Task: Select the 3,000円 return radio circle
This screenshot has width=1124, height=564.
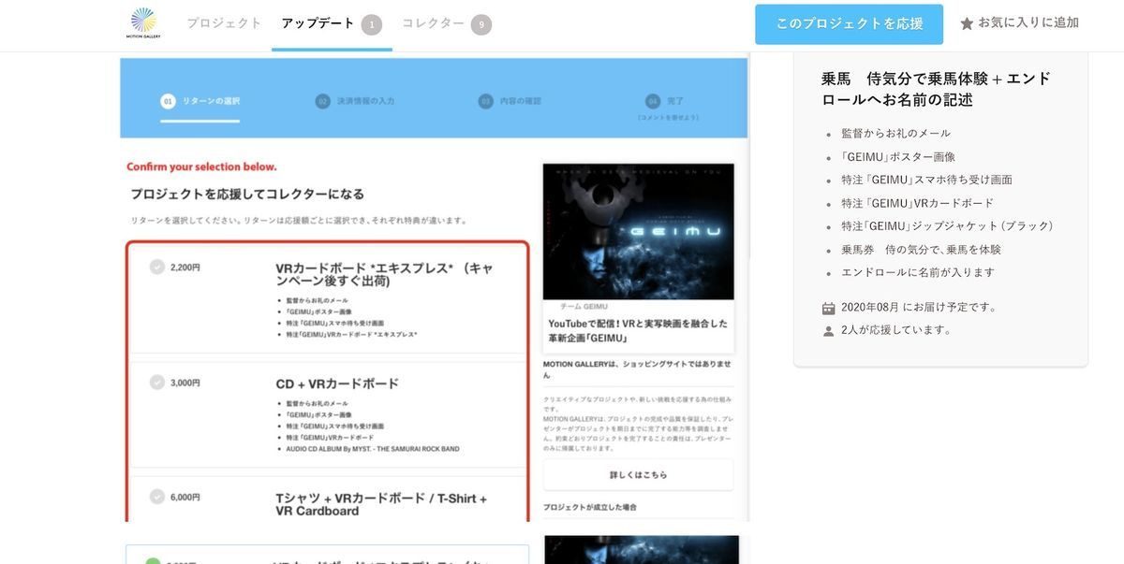Action: 157,382
